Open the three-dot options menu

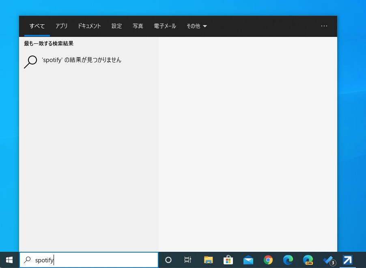(324, 26)
